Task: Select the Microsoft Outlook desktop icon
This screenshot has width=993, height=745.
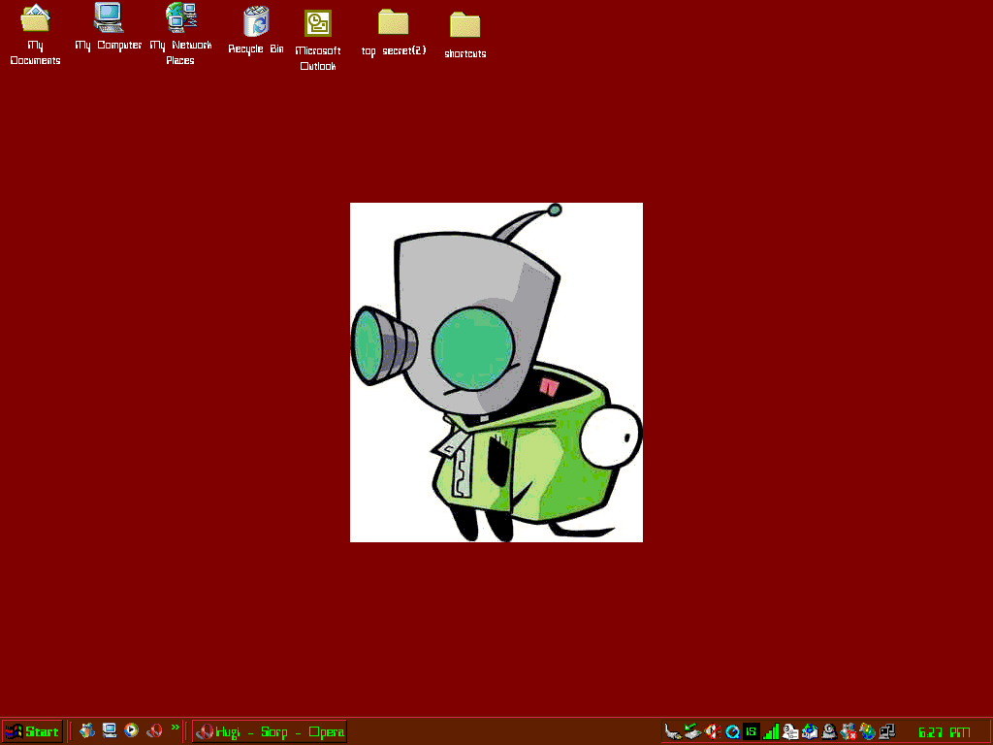Action: [x=318, y=40]
